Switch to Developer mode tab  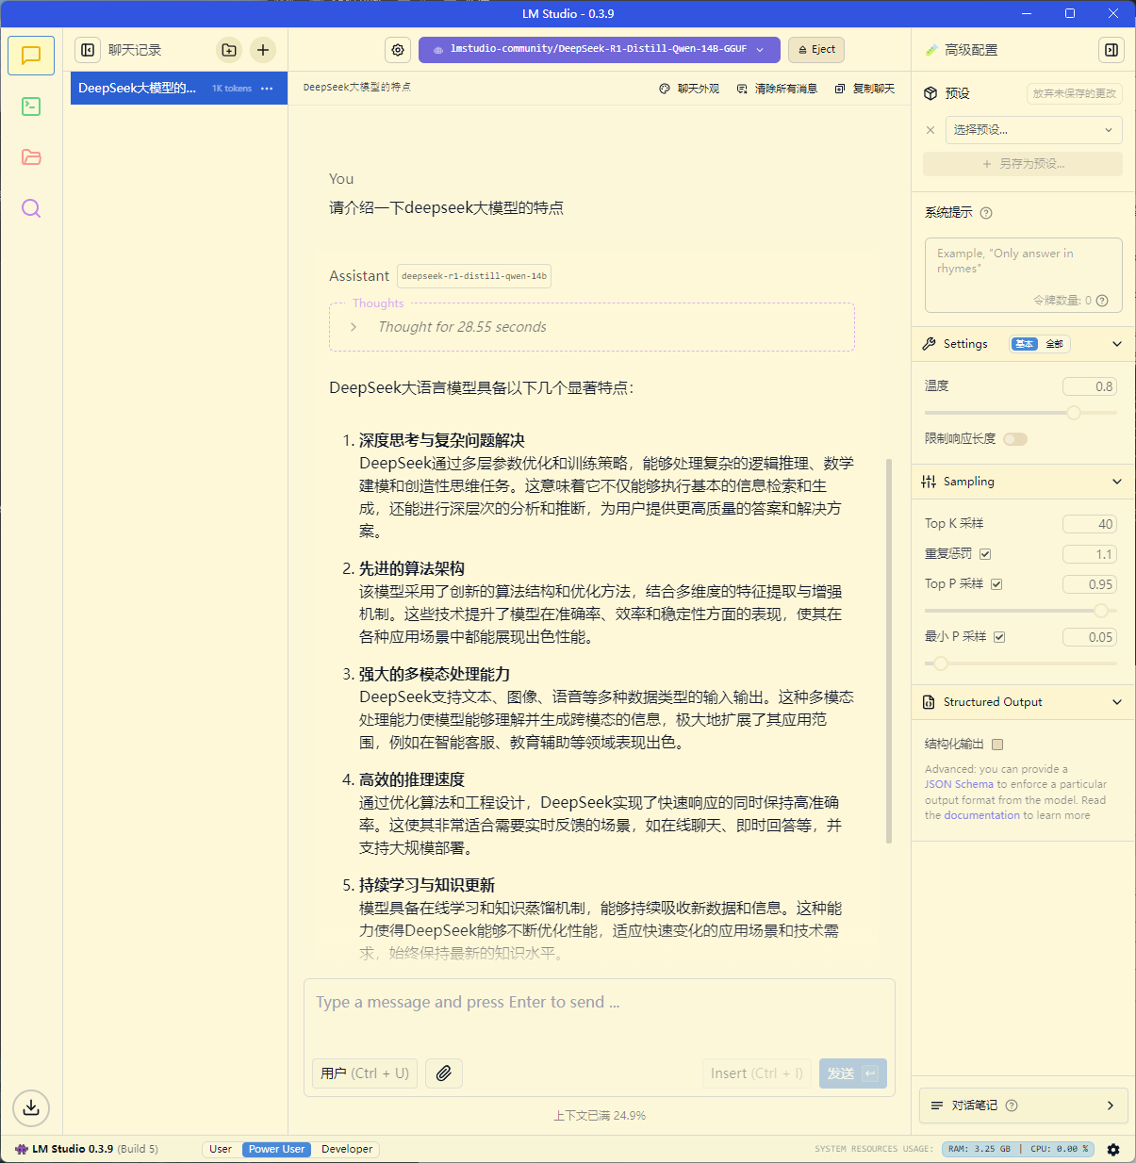point(347,1149)
